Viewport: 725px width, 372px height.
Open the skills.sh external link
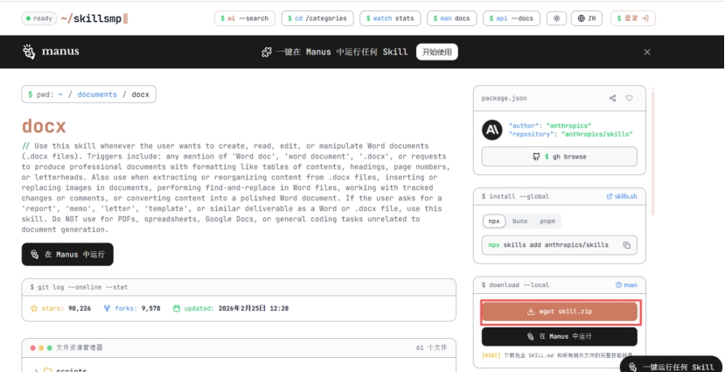click(x=622, y=196)
